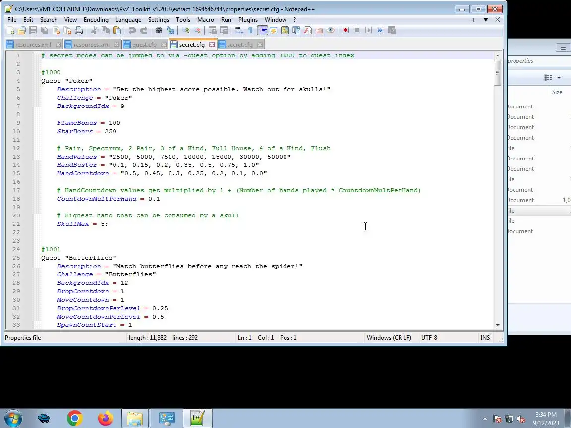Screen dimensions: 571x428
Task: Open the view options dropdown in Explorer window
Action: (x=559, y=77)
